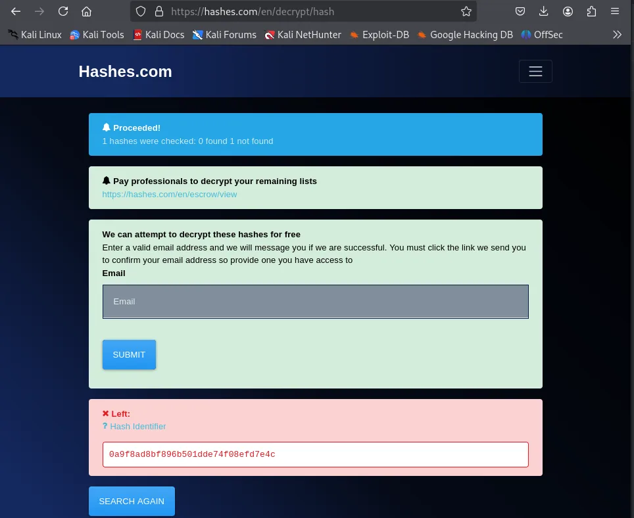Save page to Pocket
Viewport: 634px width, 518px height.
520,11
